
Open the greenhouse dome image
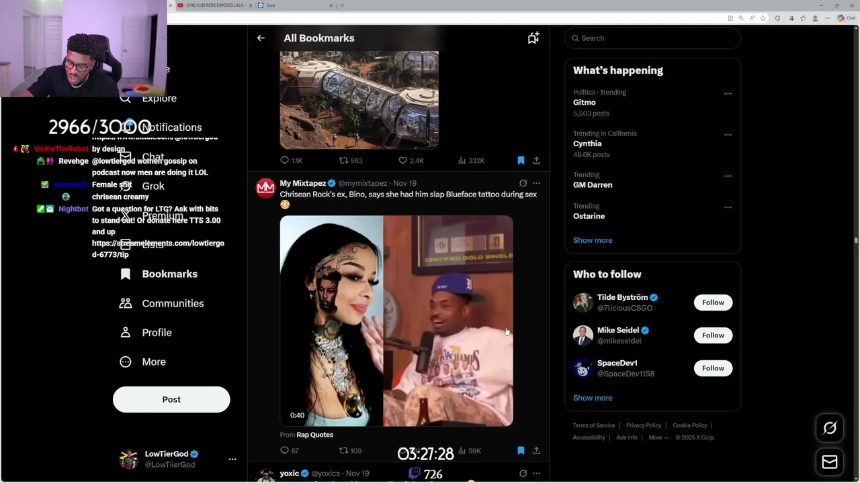[x=359, y=100]
